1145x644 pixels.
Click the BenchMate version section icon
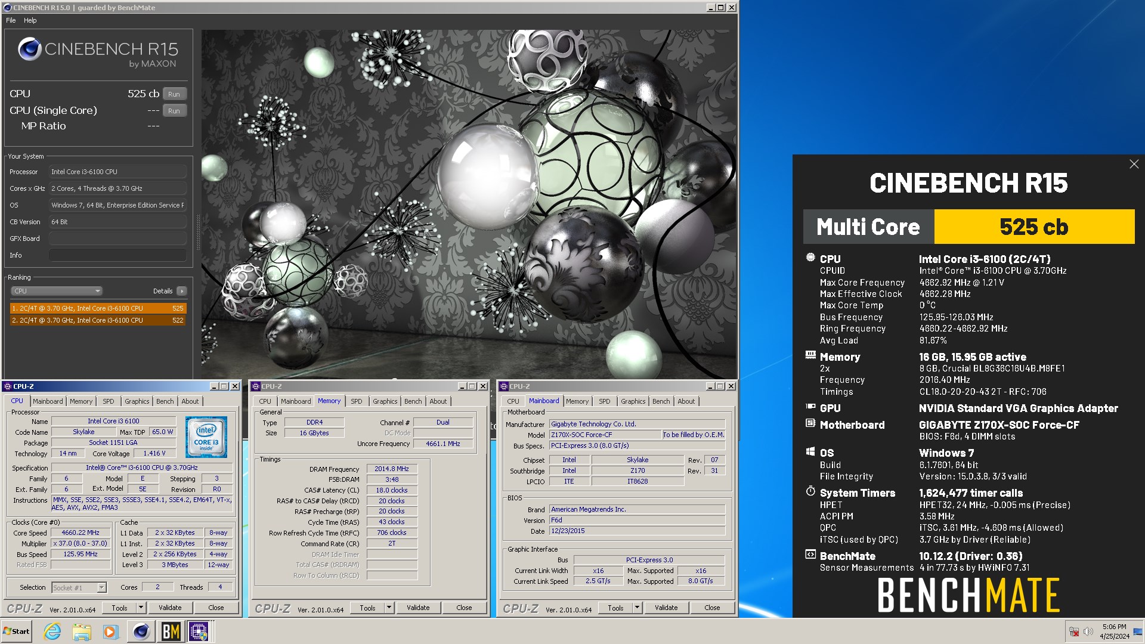810,555
